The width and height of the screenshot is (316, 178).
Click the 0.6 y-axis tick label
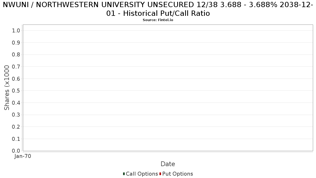(x=16, y=79)
